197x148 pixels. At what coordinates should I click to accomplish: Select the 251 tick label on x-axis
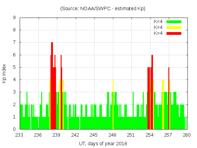[x=131, y=135]
